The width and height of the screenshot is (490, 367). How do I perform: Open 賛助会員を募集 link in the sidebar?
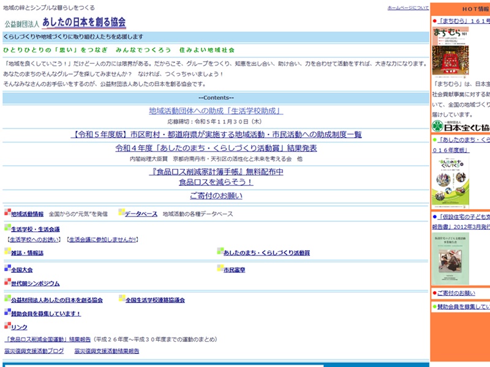click(x=464, y=307)
